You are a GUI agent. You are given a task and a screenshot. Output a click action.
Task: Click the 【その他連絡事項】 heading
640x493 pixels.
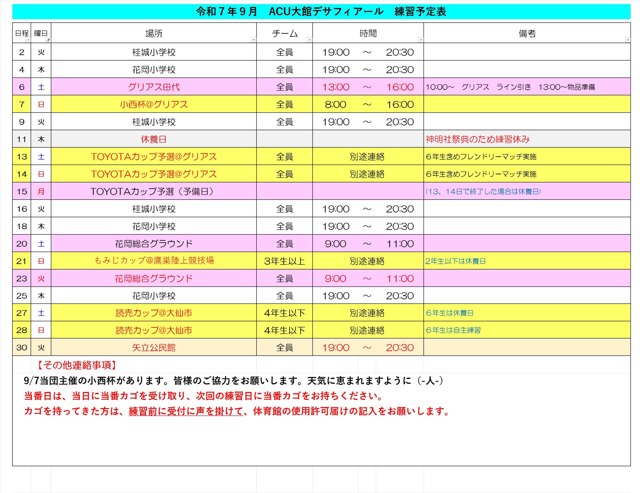[77, 365]
